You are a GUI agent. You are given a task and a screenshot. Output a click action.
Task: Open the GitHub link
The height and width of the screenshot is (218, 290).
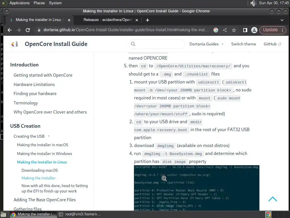272,44
